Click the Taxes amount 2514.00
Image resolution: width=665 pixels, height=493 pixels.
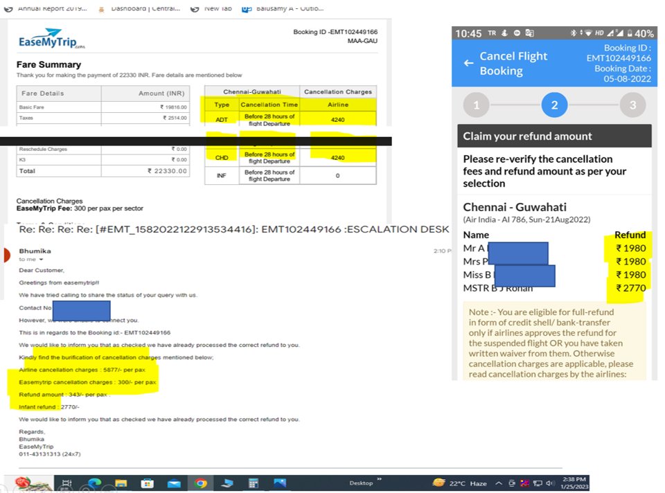[x=175, y=118]
